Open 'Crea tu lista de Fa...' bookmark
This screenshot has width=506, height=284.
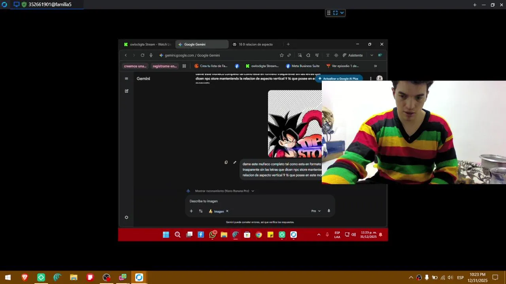pyautogui.click(x=211, y=66)
